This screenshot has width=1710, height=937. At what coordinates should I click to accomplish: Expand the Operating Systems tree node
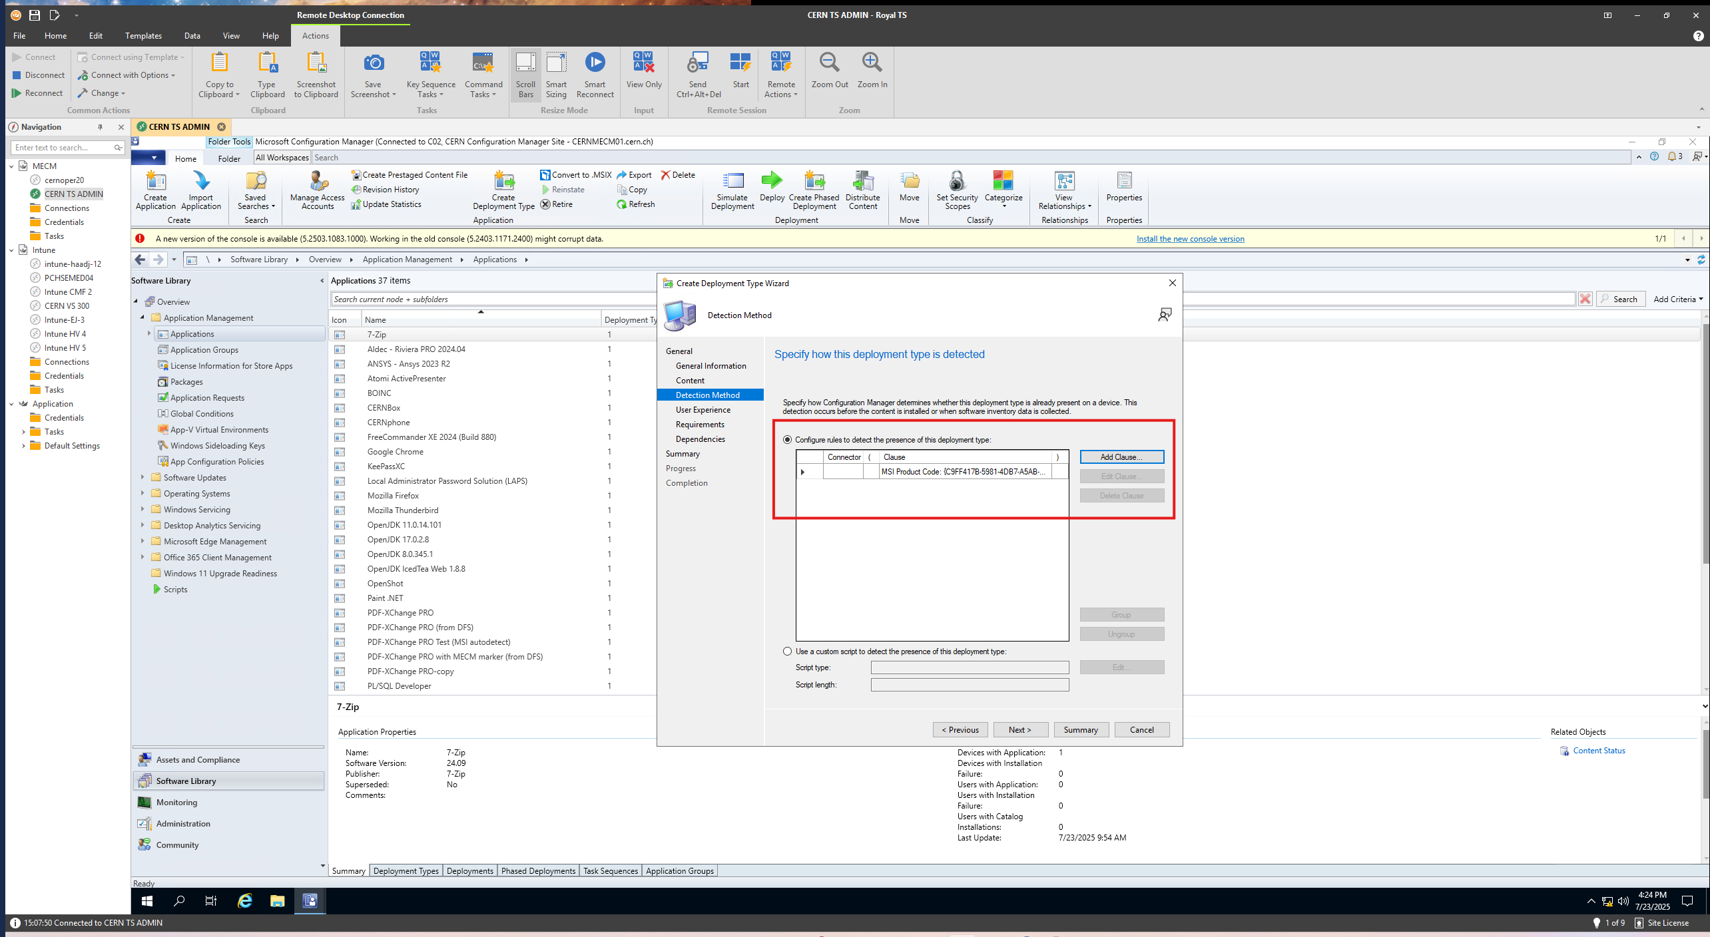[142, 493]
